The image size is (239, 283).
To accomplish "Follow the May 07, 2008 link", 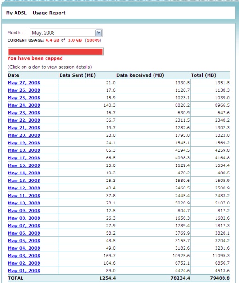I will pos(24,226).
